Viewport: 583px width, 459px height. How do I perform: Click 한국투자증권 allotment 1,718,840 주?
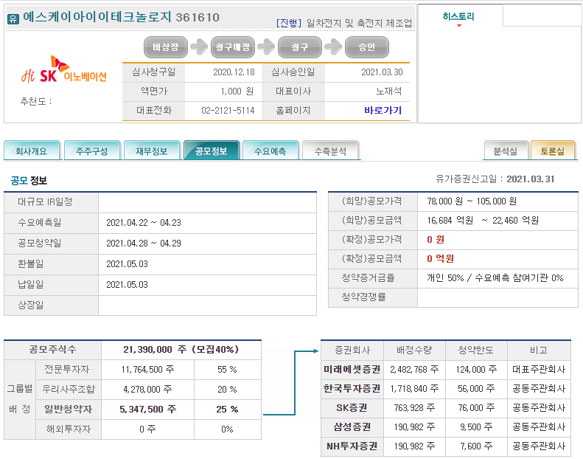point(414,389)
